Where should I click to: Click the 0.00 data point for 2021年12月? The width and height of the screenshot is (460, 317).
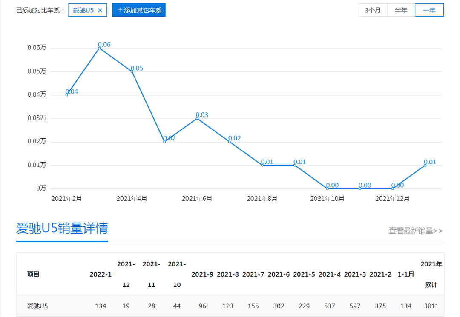click(x=393, y=188)
